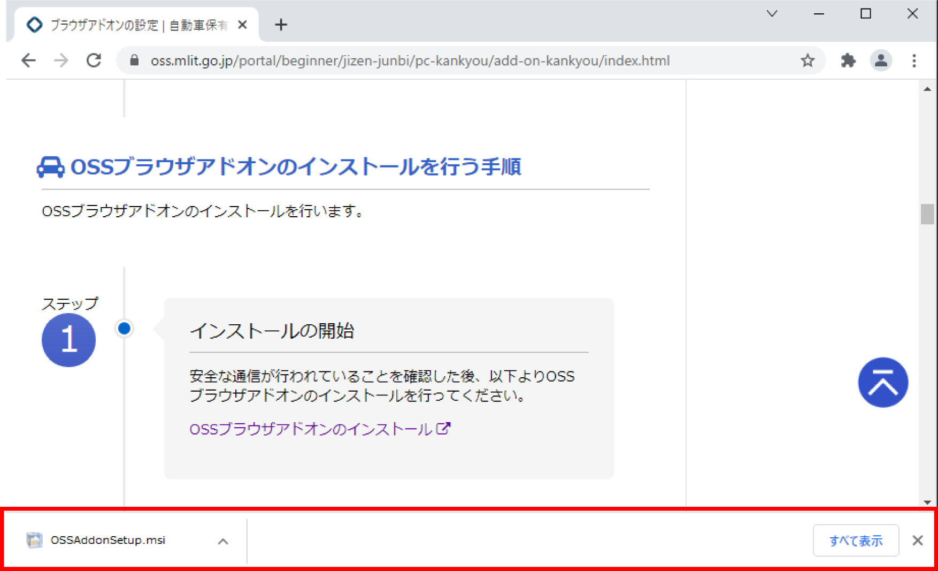The width and height of the screenshot is (938, 571).
Task: View site lock security info
Action: [x=135, y=60]
